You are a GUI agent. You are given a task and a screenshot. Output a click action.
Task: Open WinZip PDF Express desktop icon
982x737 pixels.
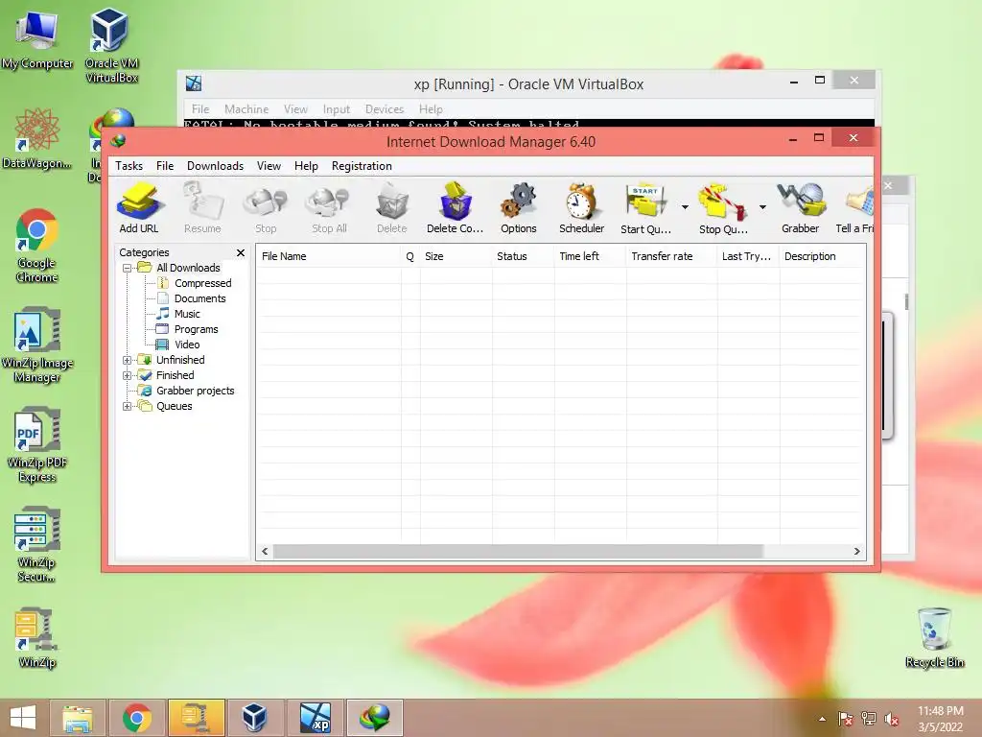pyautogui.click(x=37, y=445)
